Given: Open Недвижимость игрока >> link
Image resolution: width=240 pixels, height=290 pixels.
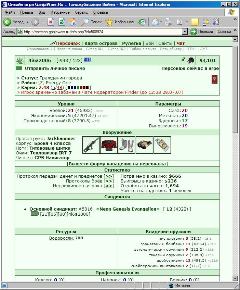Looking at the screenshot, I should [109, 186].
